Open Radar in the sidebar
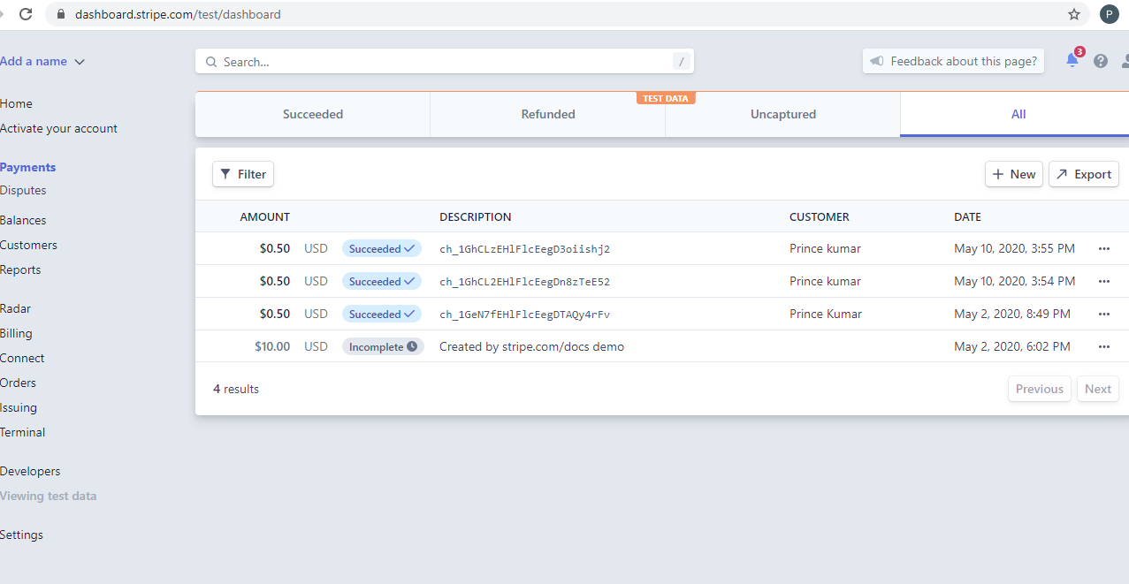Viewport: 1129px width, 584px height. (x=15, y=308)
